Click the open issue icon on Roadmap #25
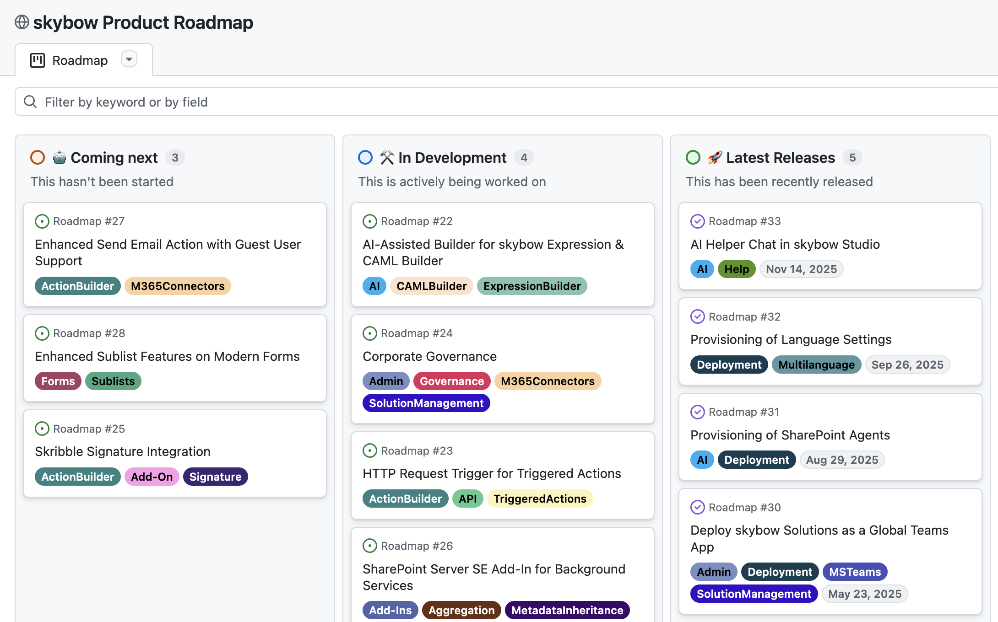The width and height of the screenshot is (998, 622). pyautogui.click(x=42, y=429)
